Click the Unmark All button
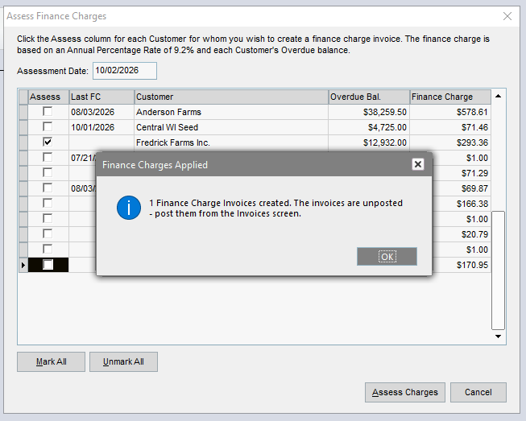Screen dimensions: 526x421 coord(123,361)
